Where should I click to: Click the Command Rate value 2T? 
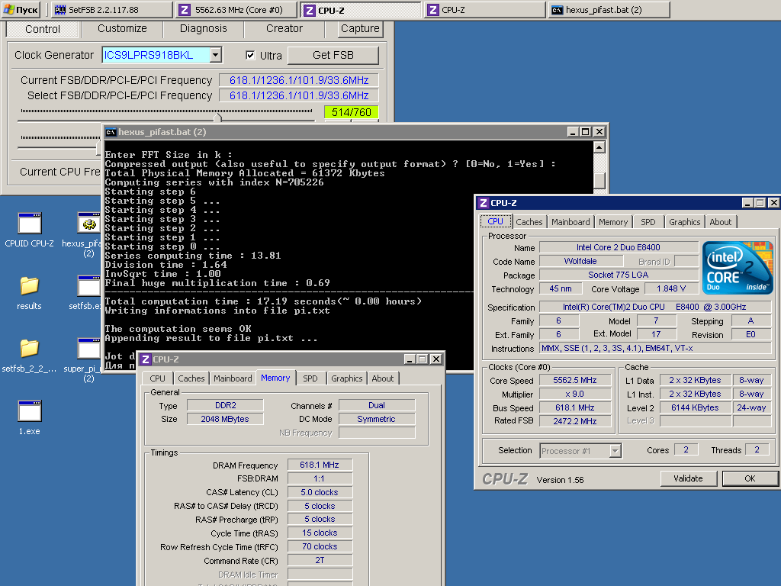320,561
